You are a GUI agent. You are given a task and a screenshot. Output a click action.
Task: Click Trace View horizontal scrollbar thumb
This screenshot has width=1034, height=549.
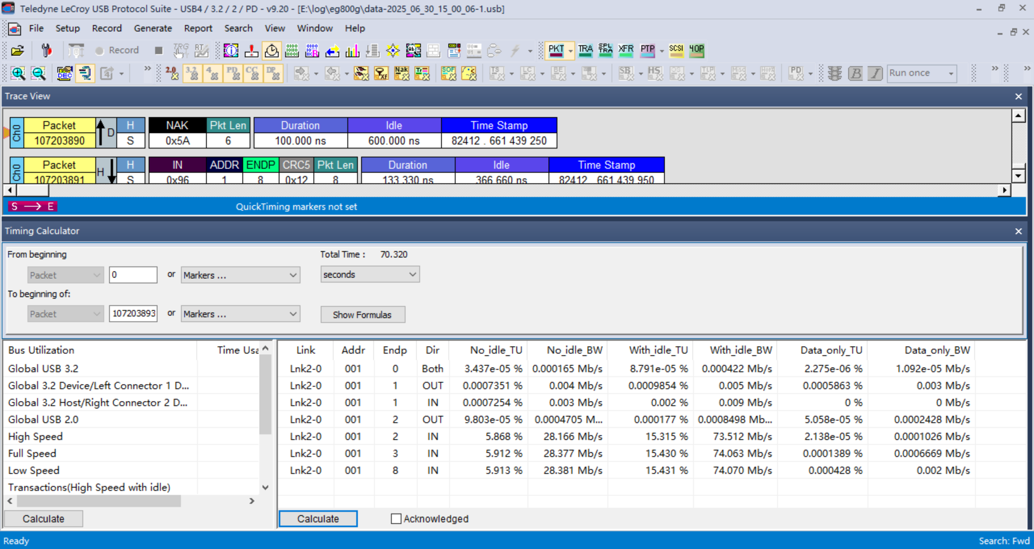tap(32, 190)
